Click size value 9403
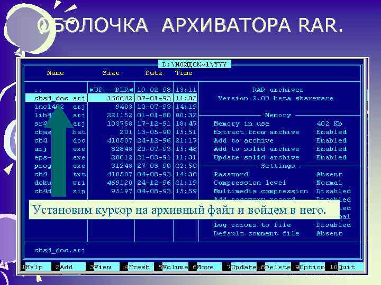 tap(124, 107)
